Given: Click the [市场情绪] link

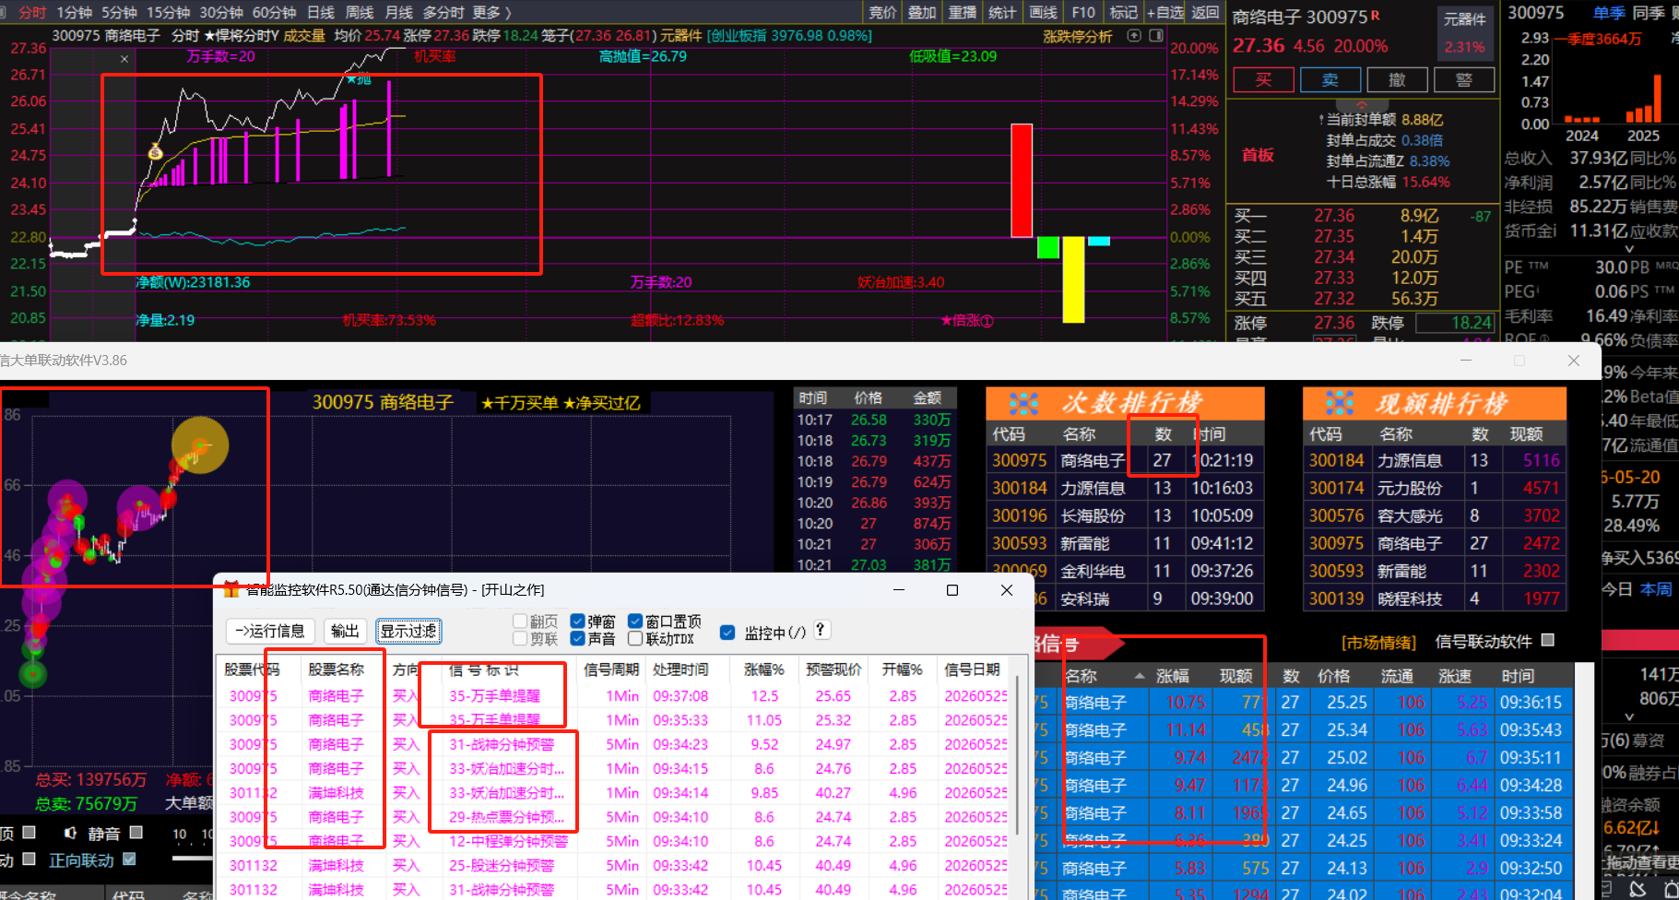Looking at the screenshot, I should [x=1378, y=642].
